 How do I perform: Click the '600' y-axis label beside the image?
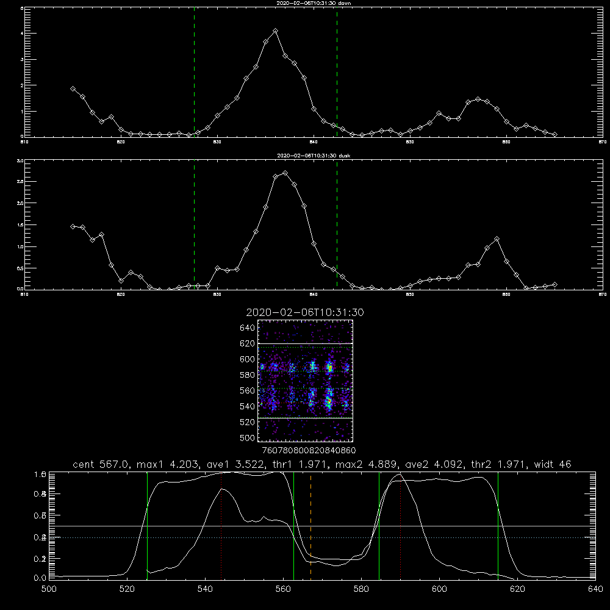[248, 359]
